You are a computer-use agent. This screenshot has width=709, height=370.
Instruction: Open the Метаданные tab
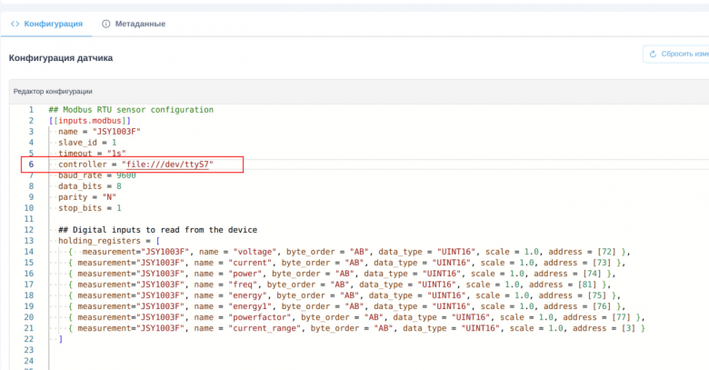pyautogui.click(x=134, y=24)
